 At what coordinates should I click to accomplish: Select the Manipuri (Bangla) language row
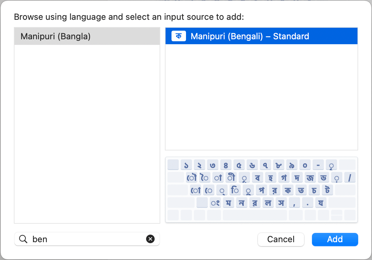(87, 36)
